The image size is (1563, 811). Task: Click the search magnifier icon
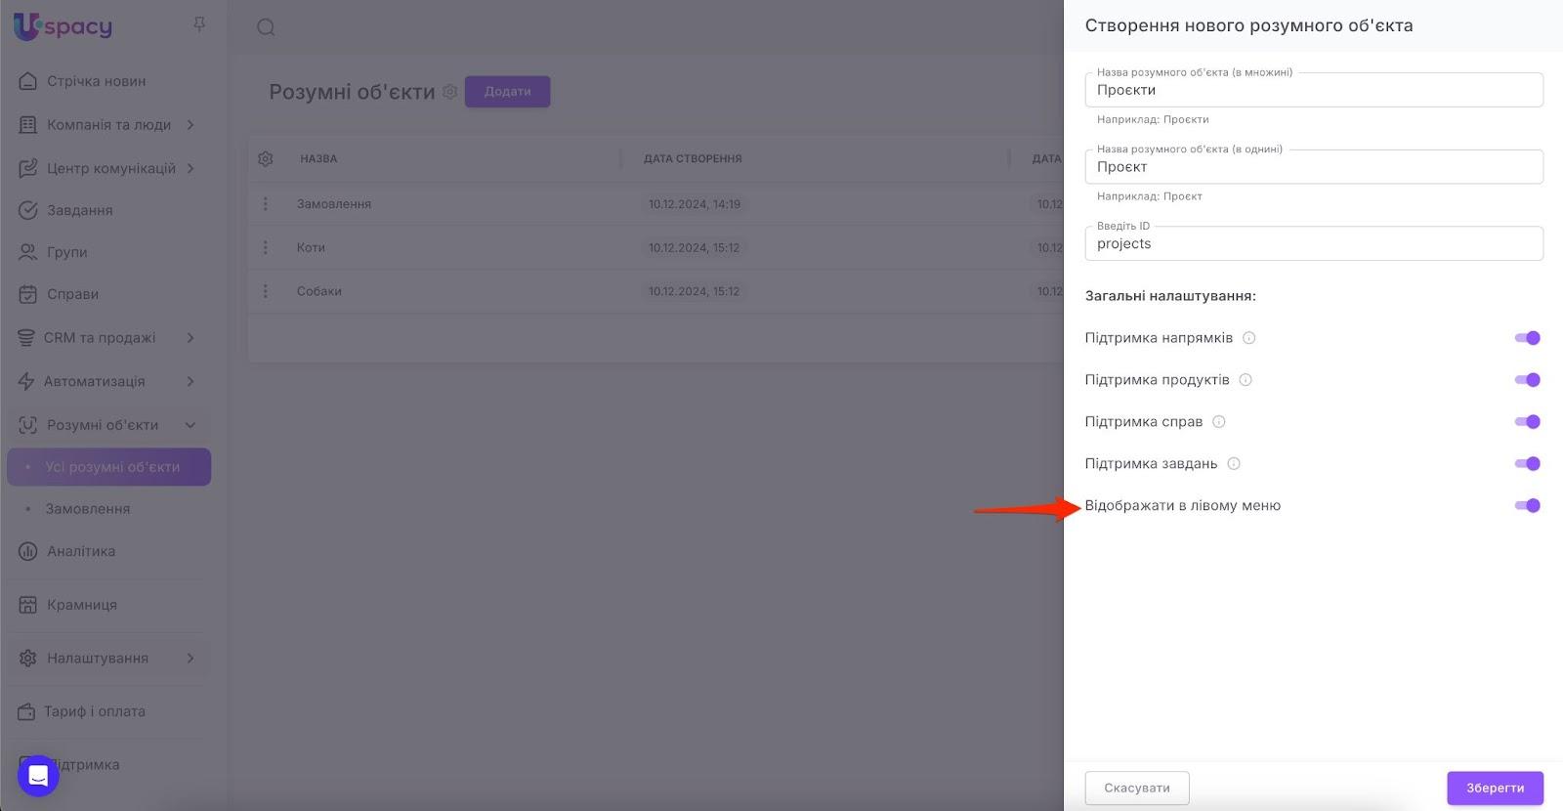point(266,27)
